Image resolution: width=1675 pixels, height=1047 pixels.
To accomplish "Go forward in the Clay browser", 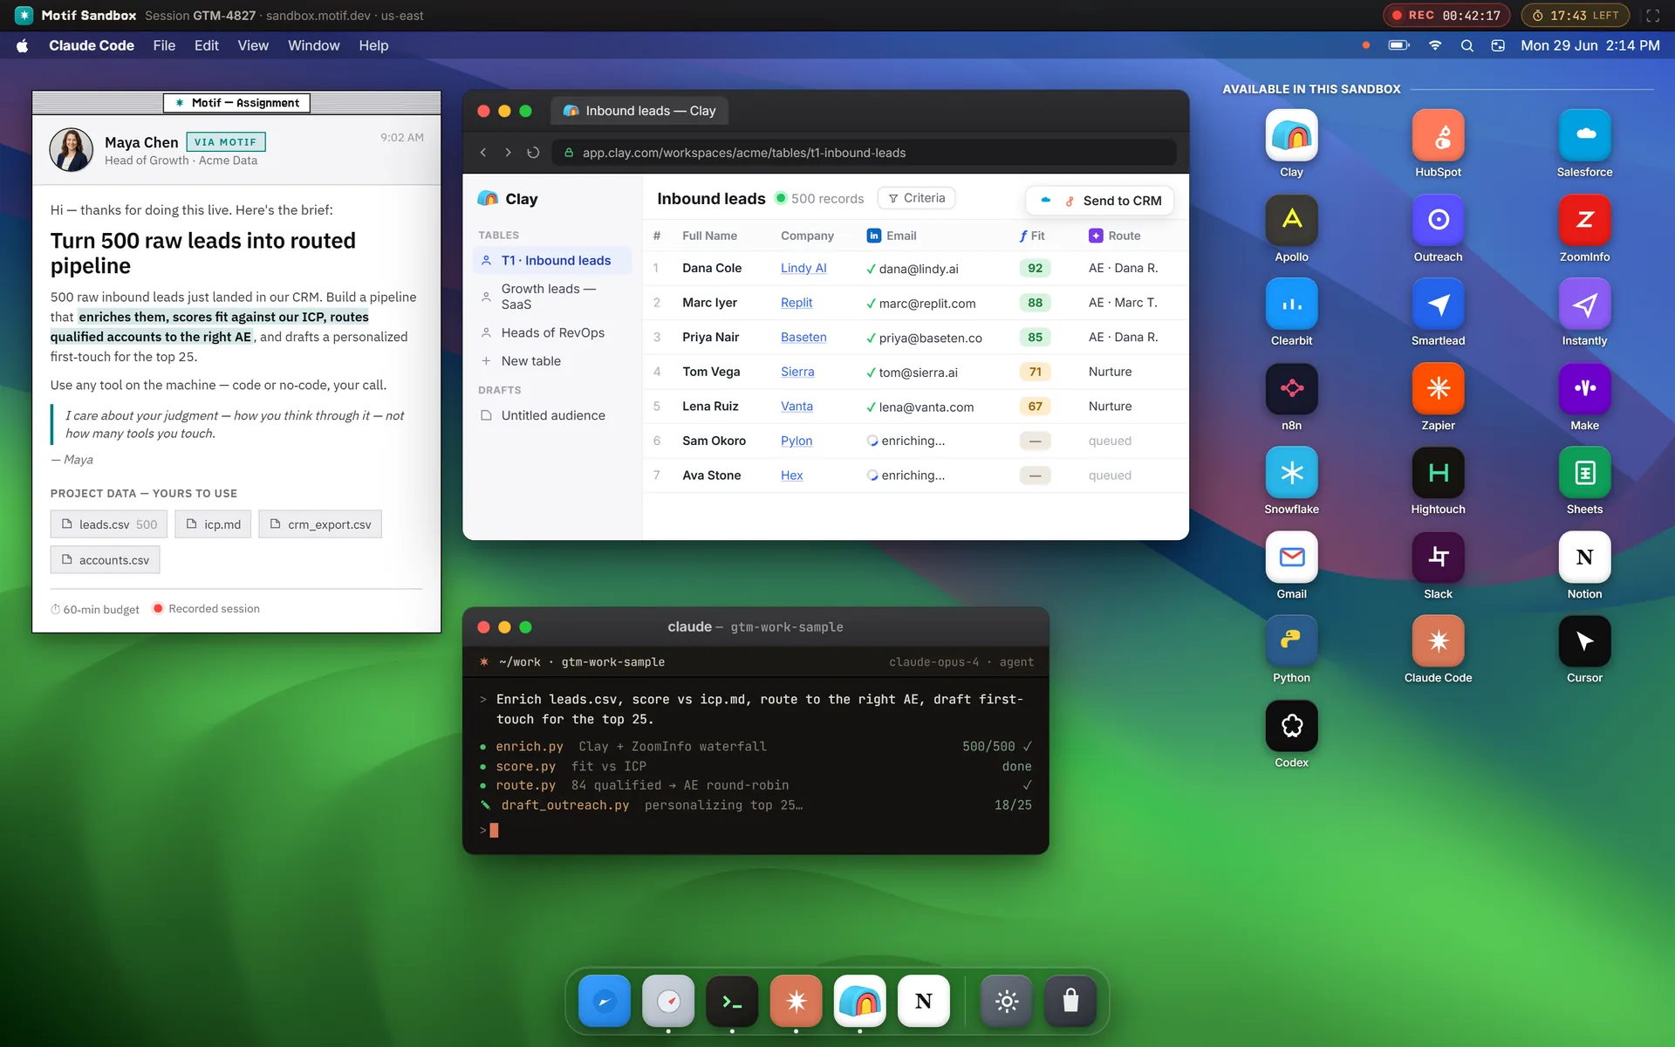I will coord(508,153).
